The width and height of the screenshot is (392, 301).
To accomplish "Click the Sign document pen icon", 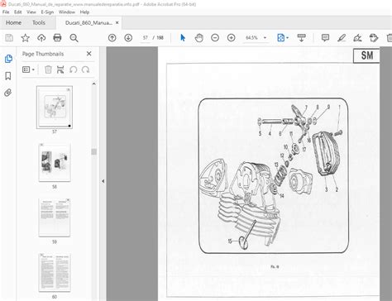I will pos(357,38).
